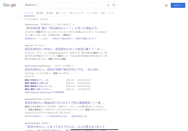This screenshot has height=131, width=188.
Task: Expand the dropdown arrow beside ikkitousen0413.com archives
Action: (x=53, y=99)
